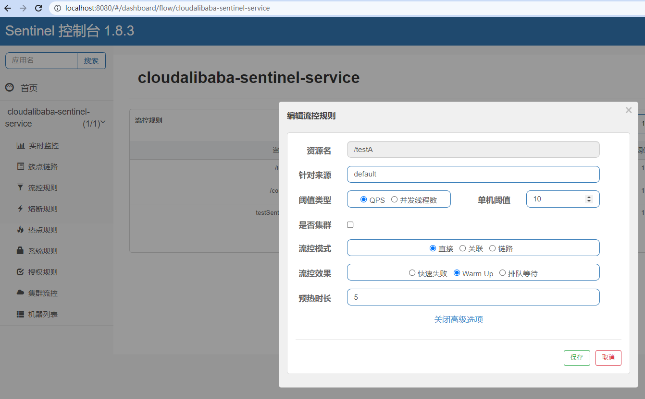Open 簇点链路 menu item

click(x=43, y=166)
